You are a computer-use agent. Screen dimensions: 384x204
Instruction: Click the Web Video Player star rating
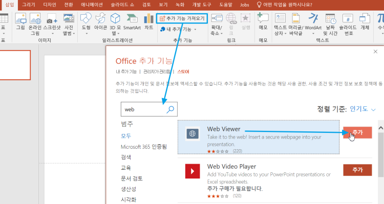click(x=218, y=196)
